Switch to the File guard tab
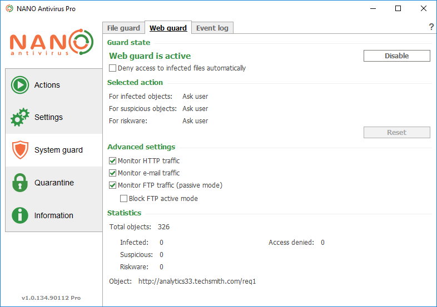The height and width of the screenshot is (307, 437). coord(123,28)
